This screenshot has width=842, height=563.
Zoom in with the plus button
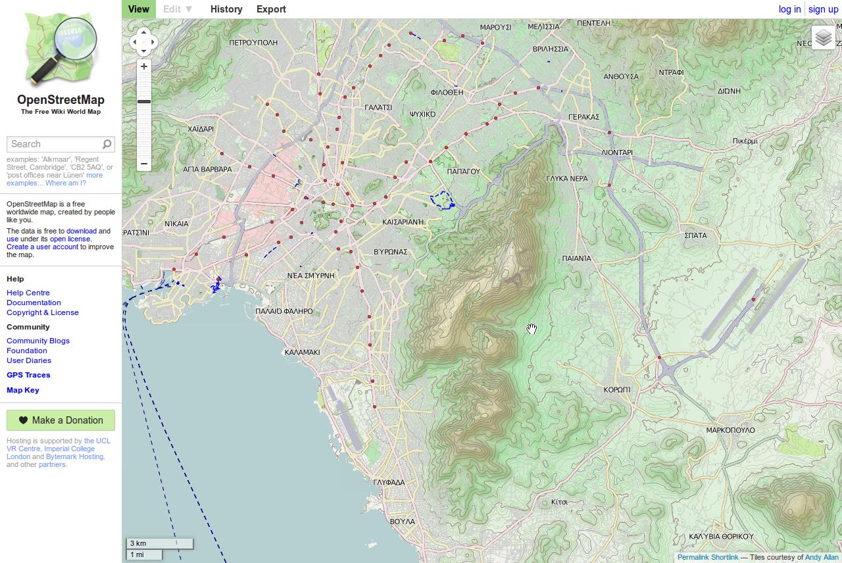pos(143,66)
